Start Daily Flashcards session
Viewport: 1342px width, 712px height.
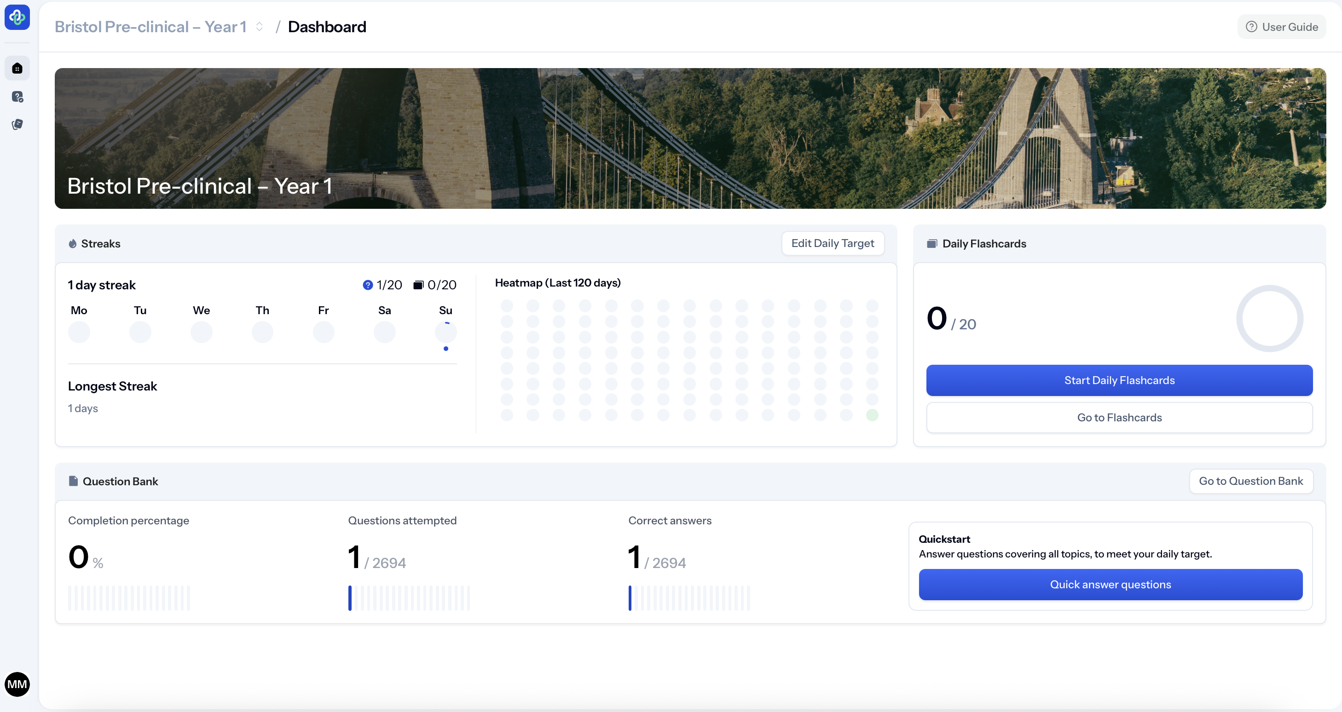pos(1119,380)
